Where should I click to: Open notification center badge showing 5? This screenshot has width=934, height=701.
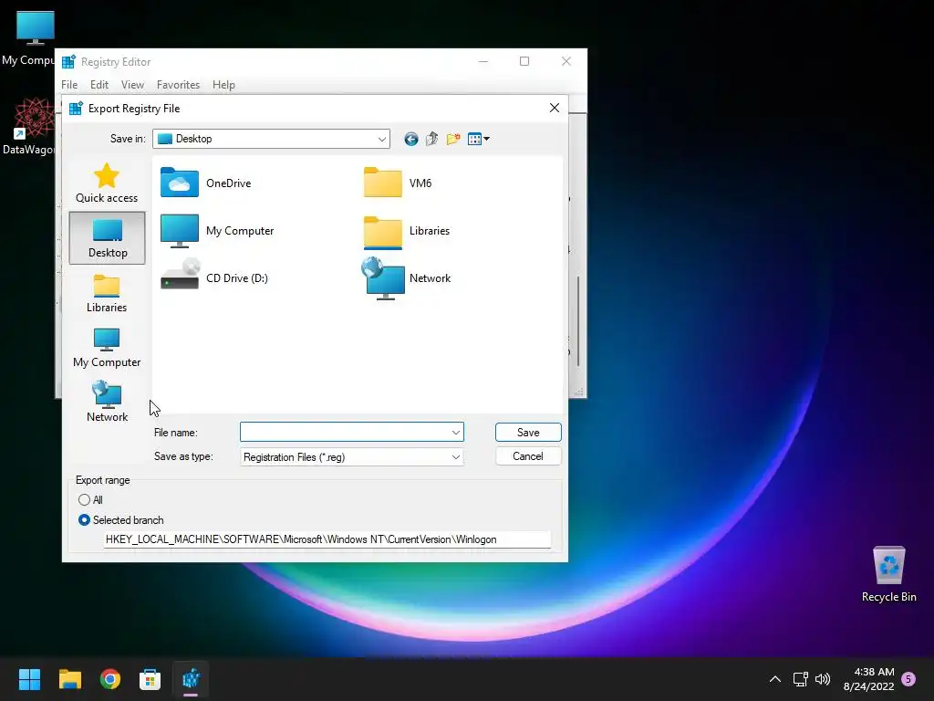(908, 679)
